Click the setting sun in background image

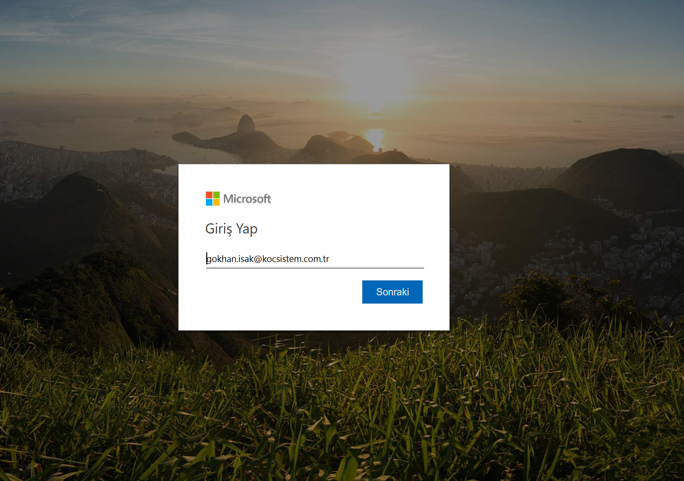375,136
